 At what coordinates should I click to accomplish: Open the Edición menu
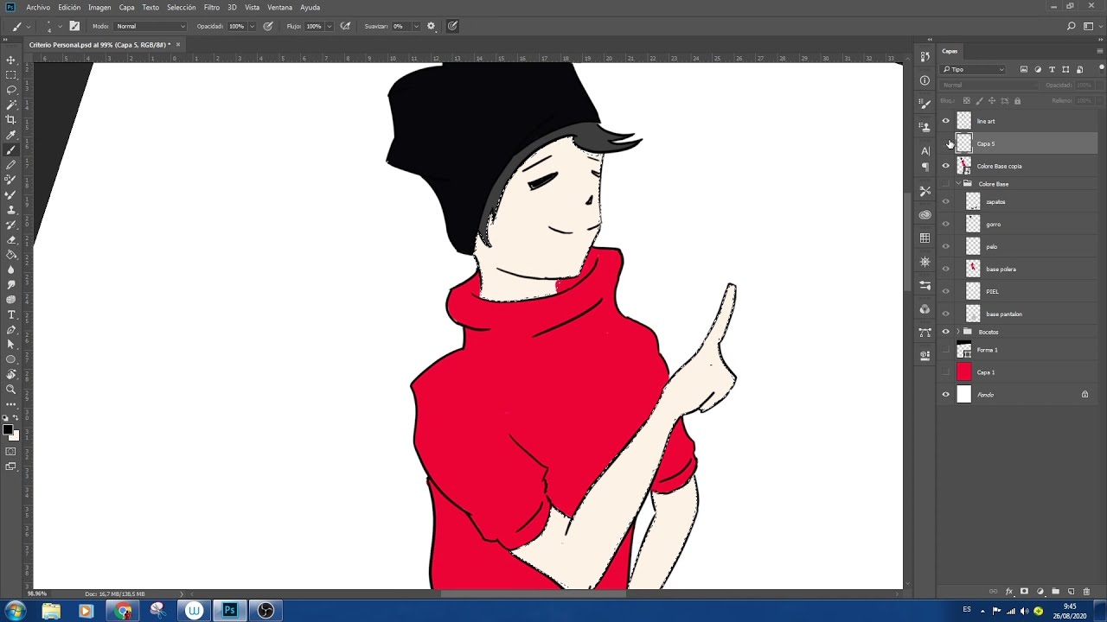pos(69,7)
